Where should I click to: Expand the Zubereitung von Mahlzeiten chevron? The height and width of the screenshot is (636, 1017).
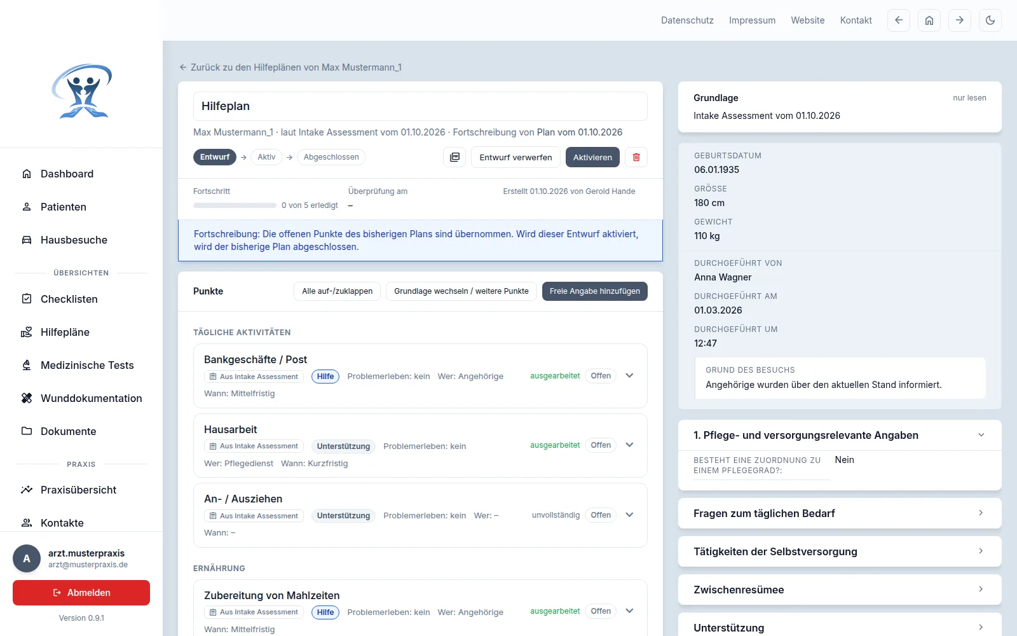pos(629,611)
